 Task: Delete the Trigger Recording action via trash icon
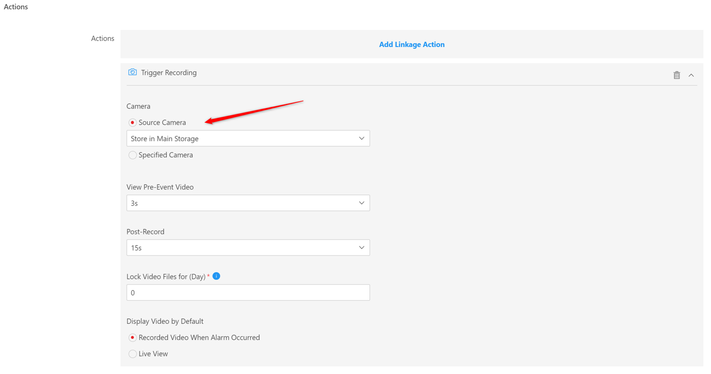click(676, 76)
